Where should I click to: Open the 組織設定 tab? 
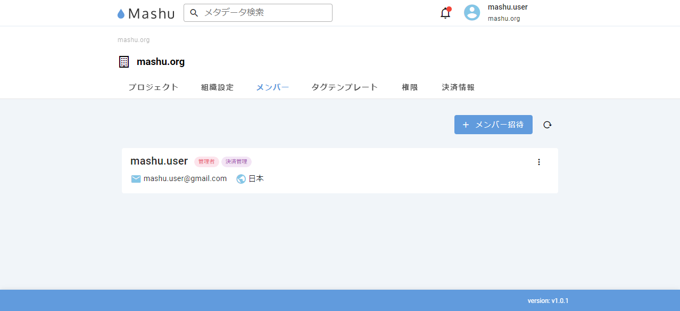pos(217,87)
